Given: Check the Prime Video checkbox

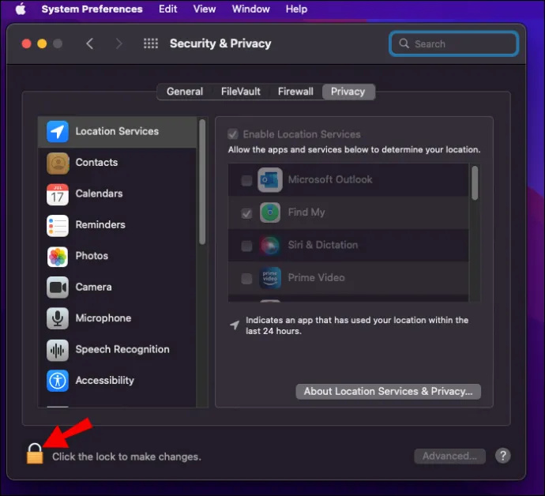Looking at the screenshot, I should [246, 279].
